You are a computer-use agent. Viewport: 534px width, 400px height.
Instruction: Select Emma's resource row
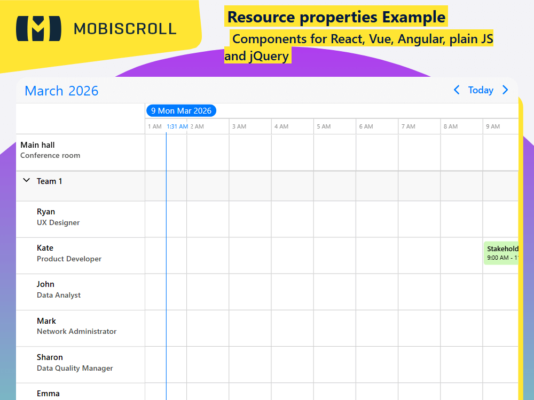(48, 394)
